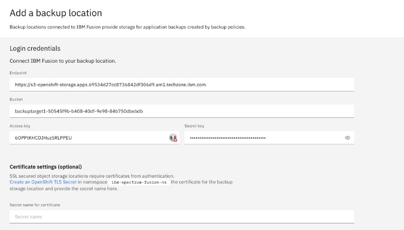Screen dimensions: 404x230
Task: Open the Create an OpenShift TLS Secret link
Action: tap(43, 182)
